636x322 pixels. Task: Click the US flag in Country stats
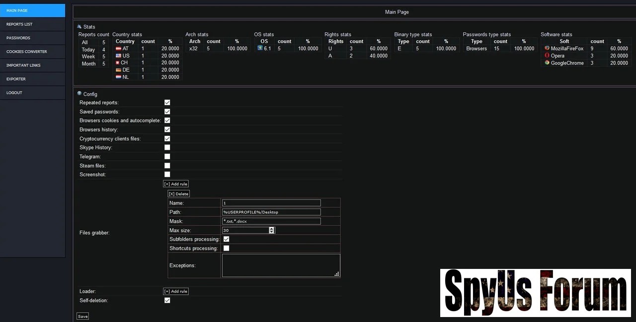[118, 56]
